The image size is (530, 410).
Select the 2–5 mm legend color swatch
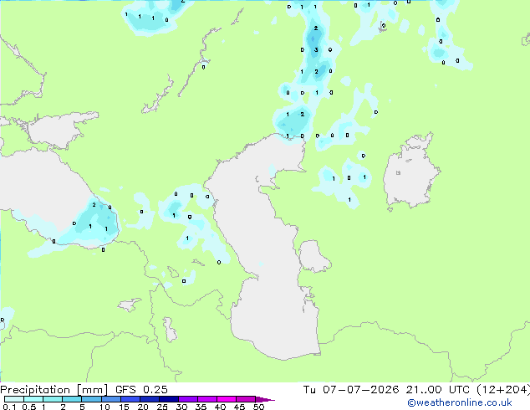72,399
